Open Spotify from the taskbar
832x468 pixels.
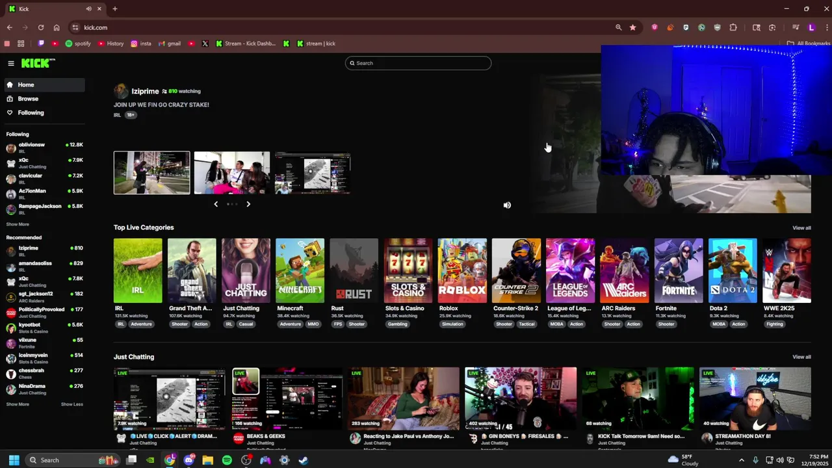tap(227, 460)
